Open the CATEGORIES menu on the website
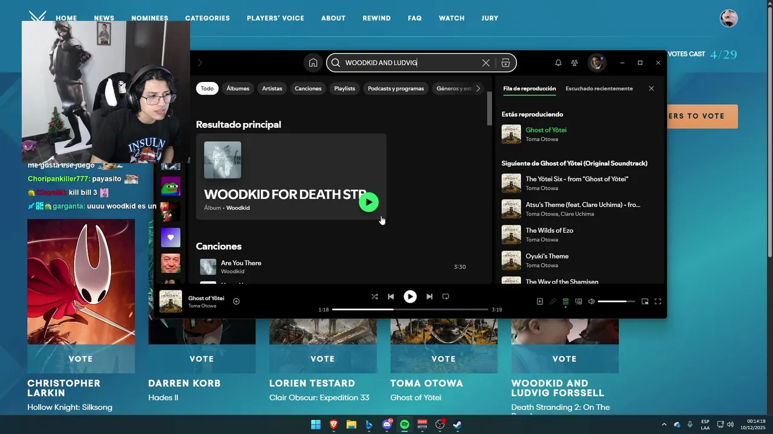The image size is (773, 434). point(207,18)
